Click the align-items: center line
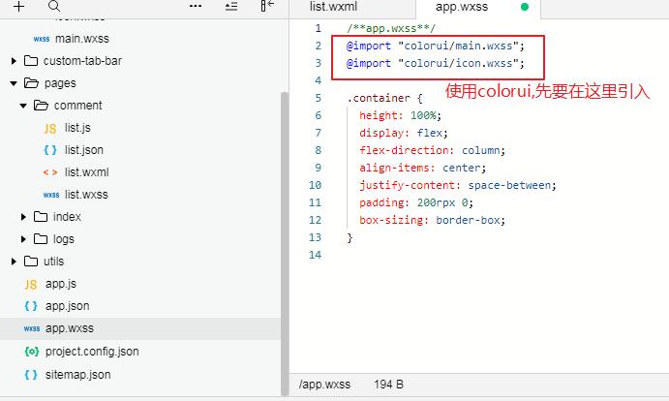 point(422,168)
